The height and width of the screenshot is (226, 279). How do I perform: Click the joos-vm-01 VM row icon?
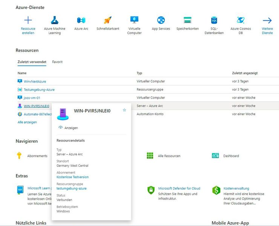tap(20, 98)
